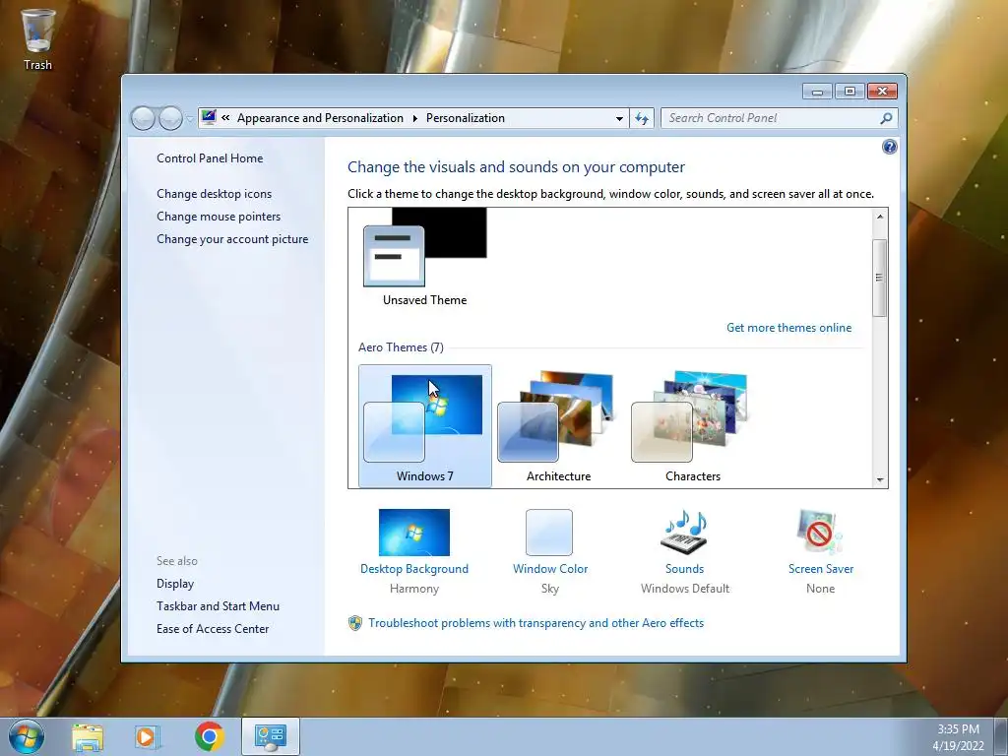This screenshot has height=756, width=1008.
Task: Click the Control Panel taskbar button
Action: tap(271, 736)
